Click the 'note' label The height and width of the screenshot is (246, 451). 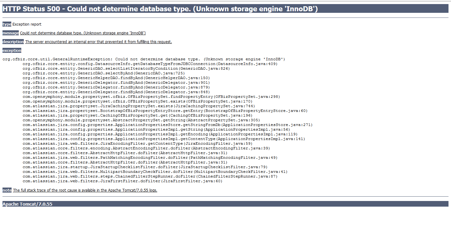(x=7, y=190)
